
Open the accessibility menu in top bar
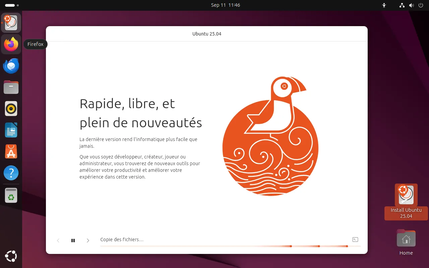click(384, 5)
